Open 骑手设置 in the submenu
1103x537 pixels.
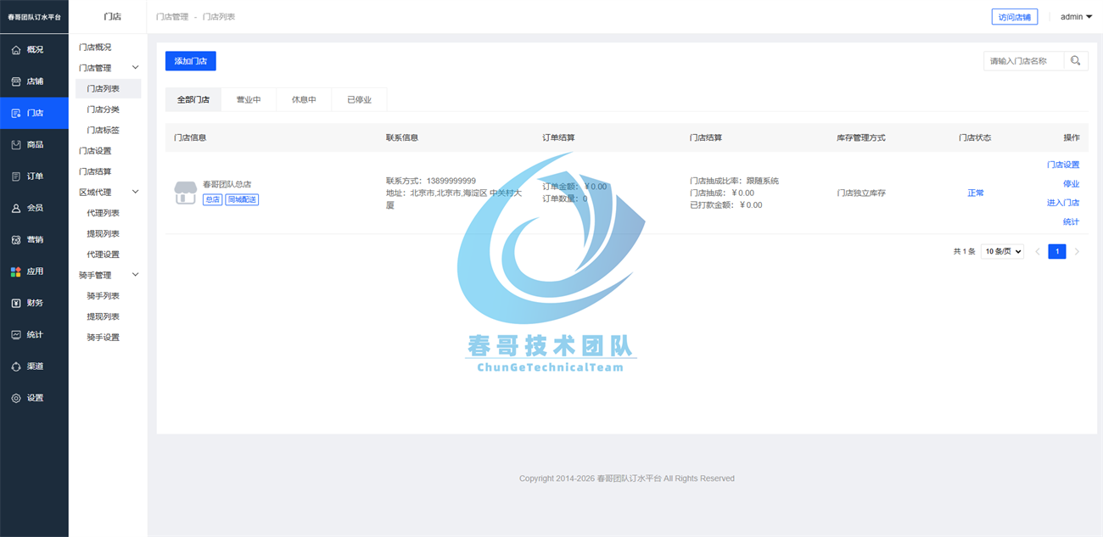tap(104, 337)
